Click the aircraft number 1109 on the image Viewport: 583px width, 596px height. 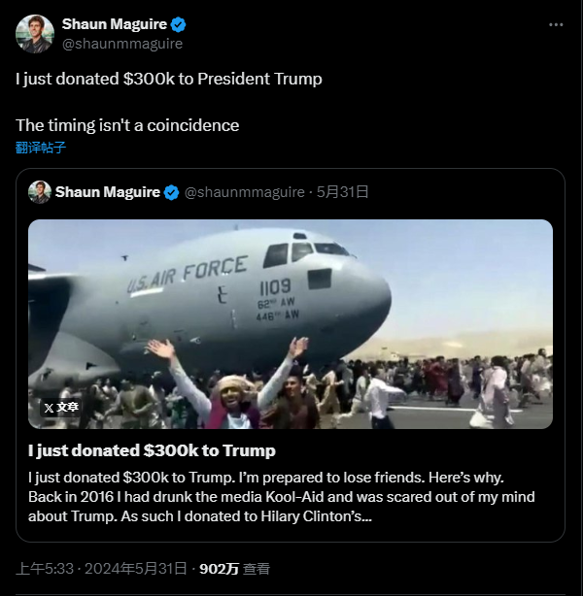[275, 287]
